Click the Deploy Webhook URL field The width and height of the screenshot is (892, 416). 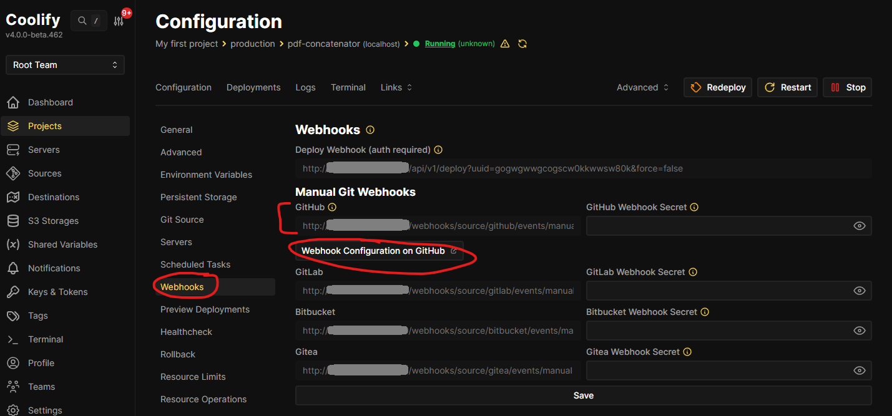pos(584,168)
